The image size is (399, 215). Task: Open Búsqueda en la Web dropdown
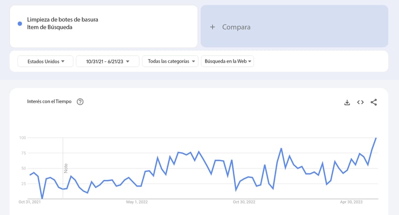pyautogui.click(x=227, y=61)
